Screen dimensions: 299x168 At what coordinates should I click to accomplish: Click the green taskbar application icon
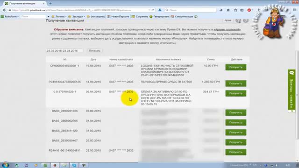click(x=45, y=165)
